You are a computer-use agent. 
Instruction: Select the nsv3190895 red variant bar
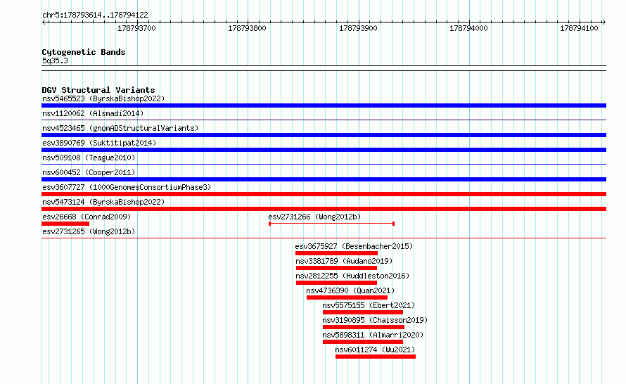coord(364,327)
